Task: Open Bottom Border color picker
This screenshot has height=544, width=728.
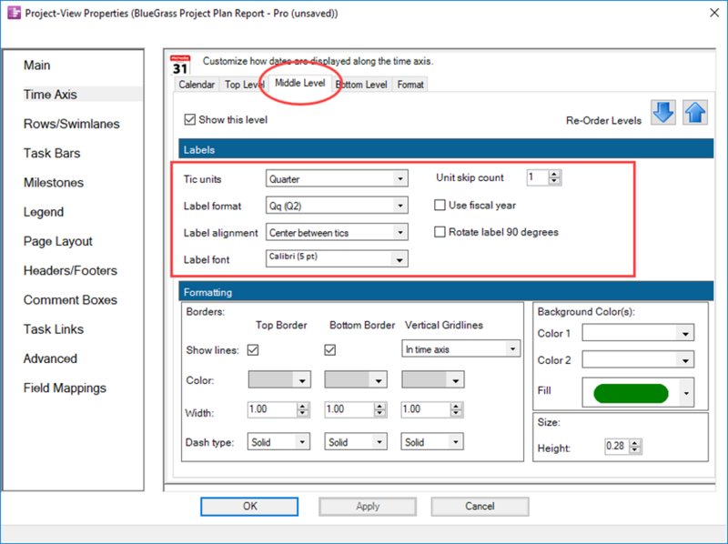Action: coord(356,379)
